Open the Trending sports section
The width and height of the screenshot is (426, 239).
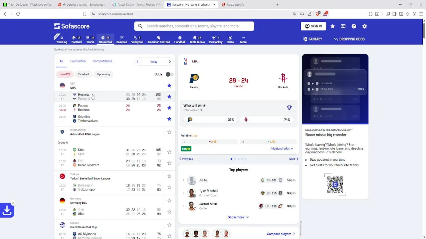click(x=62, y=39)
